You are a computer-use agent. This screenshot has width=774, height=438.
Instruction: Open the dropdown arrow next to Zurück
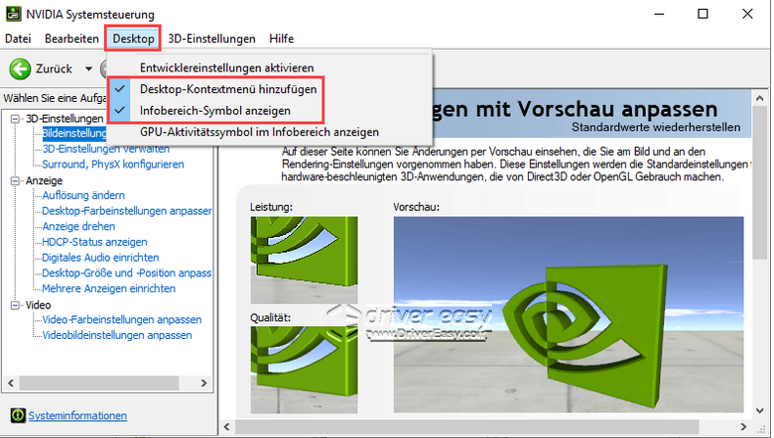[88, 69]
